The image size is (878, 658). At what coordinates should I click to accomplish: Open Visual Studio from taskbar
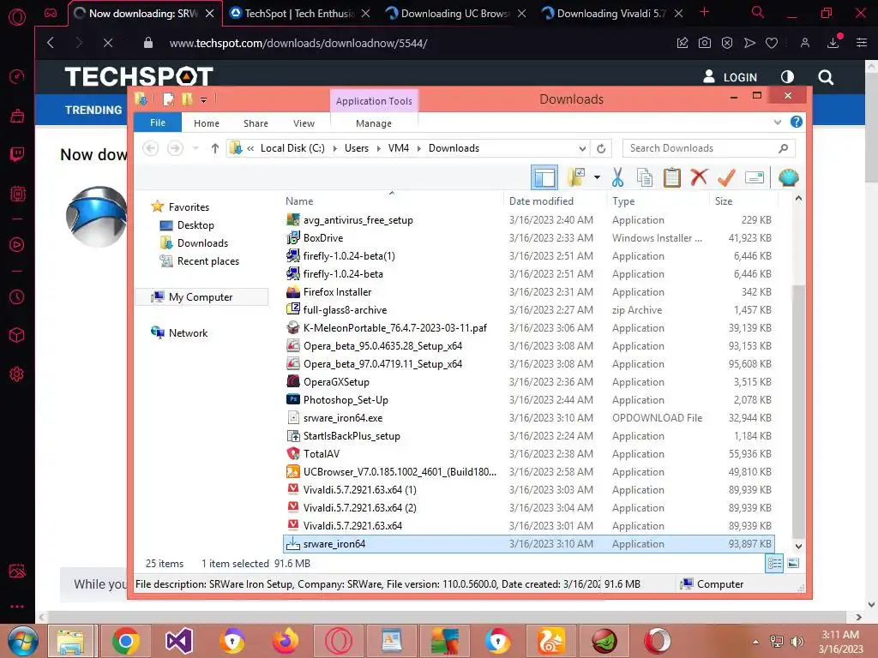click(178, 641)
